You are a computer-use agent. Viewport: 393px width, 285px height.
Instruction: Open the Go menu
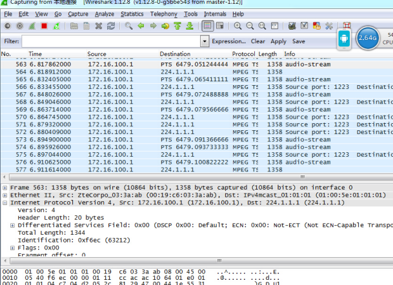[x=58, y=14]
